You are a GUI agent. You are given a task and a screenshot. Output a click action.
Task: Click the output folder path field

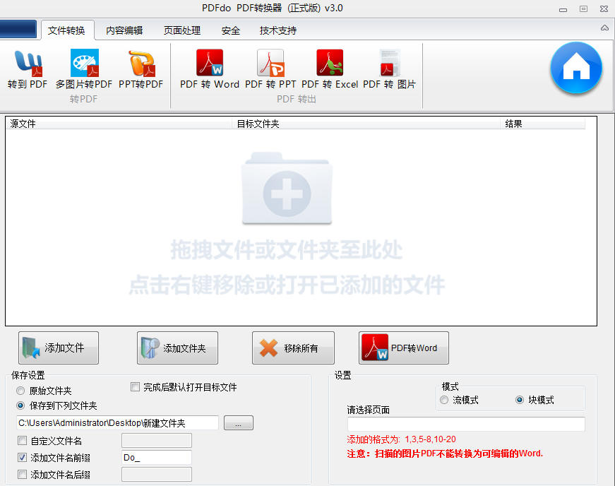click(117, 423)
